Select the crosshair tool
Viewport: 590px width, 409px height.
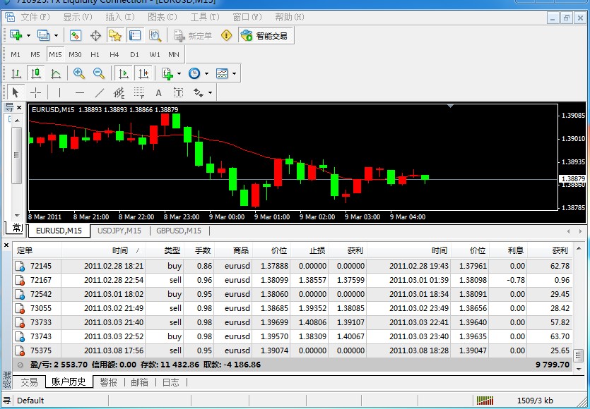36,92
